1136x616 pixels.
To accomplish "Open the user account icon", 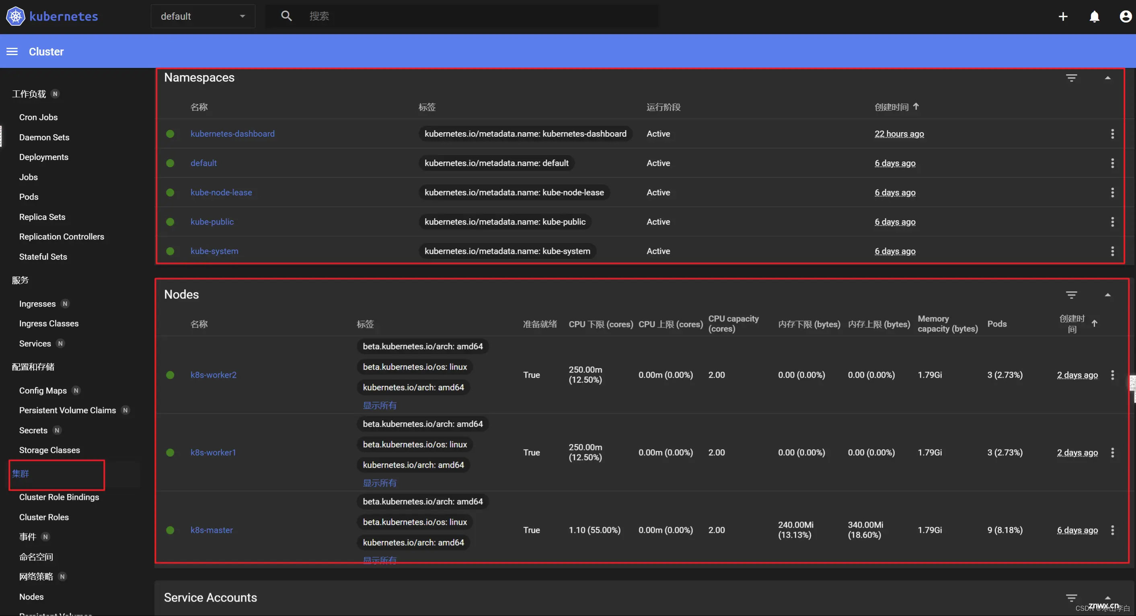I will (1126, 16).
